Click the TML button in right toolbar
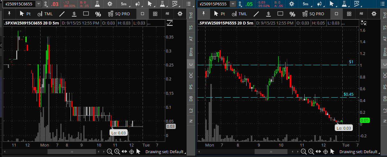This screenshot has height=157, width=387. click(240, 14)
